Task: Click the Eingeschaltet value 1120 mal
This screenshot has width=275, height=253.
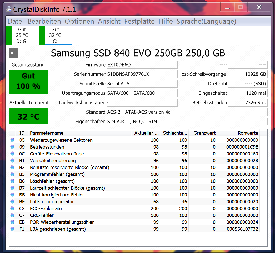Action: click(248, 93)
